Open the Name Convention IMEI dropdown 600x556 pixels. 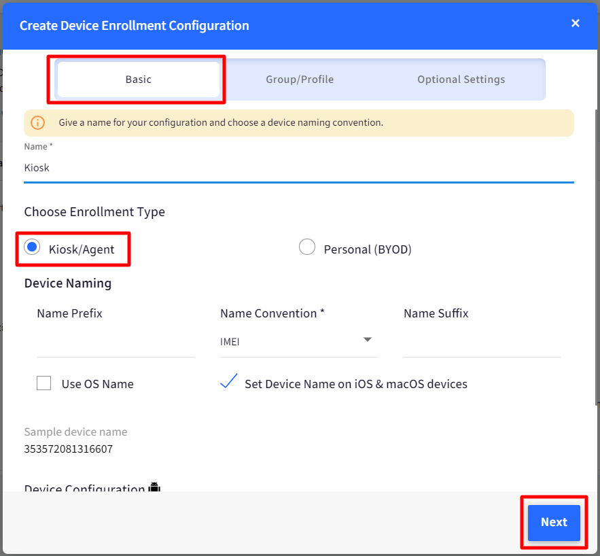click(x=299, y=342)
